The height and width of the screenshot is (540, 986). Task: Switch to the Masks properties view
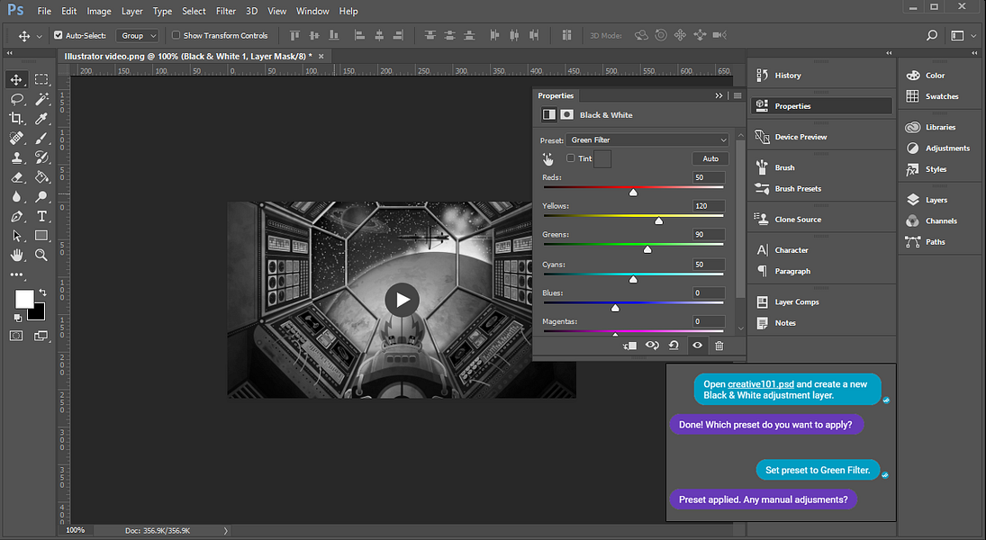click(566, 114)
